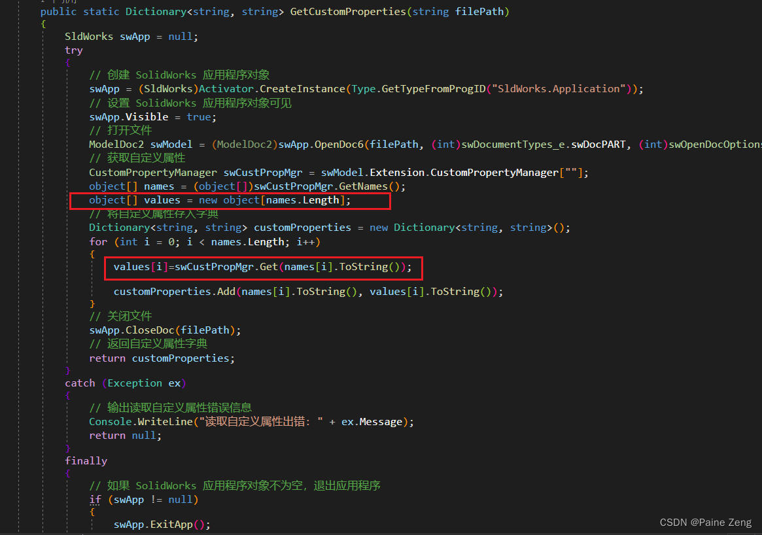Click the comment '// 返回自定义属性字典'

(148, 343)
